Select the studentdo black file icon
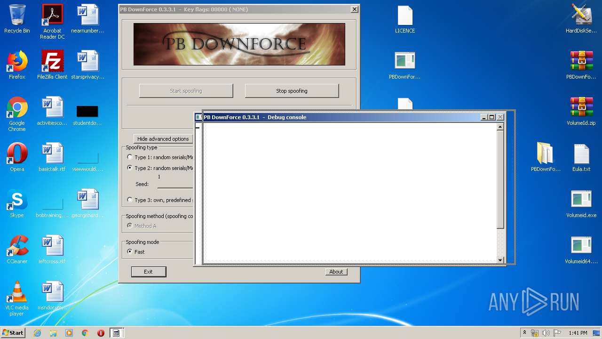This screenshot has height=339, width=602. point(87,115)
